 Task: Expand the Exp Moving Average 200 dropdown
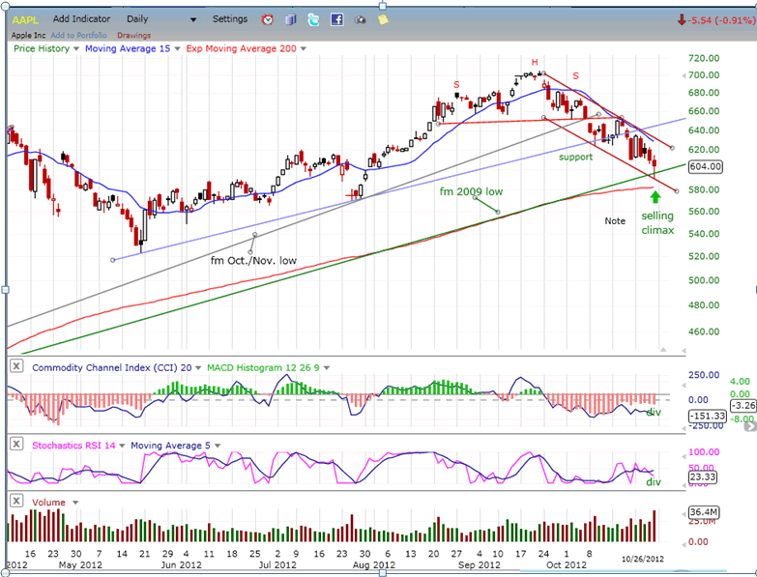(x=304, y=48)
